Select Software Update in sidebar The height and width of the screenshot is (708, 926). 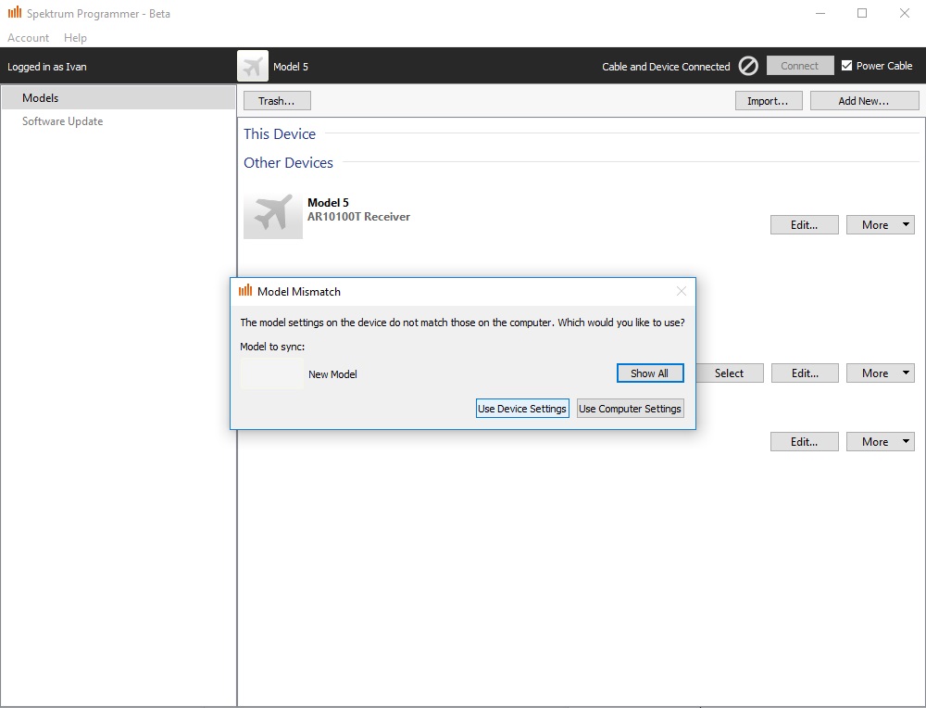click(62, 121)
